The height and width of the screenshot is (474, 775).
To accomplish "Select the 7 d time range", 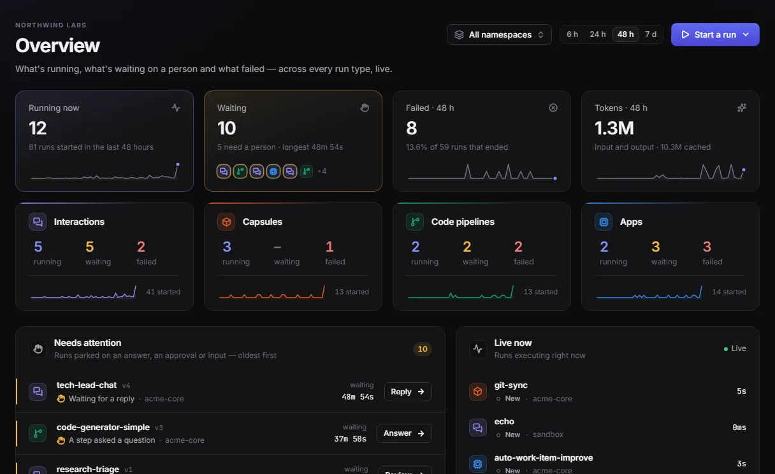I will [x=651, y=34].
